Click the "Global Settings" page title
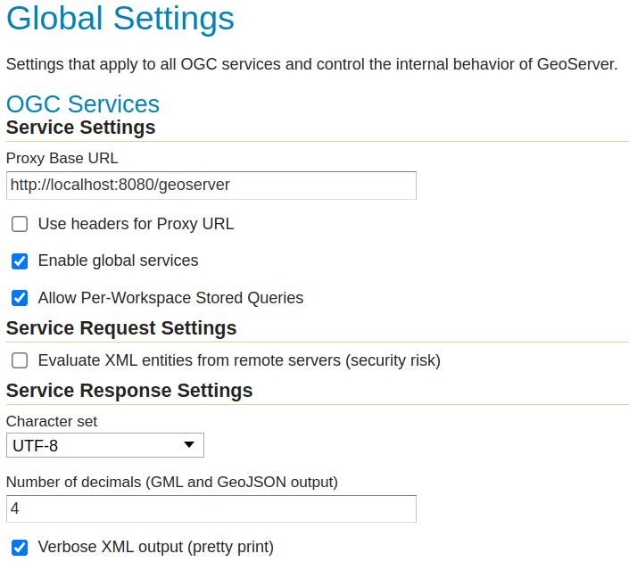629x562 pixels. [x=120, y=20]
